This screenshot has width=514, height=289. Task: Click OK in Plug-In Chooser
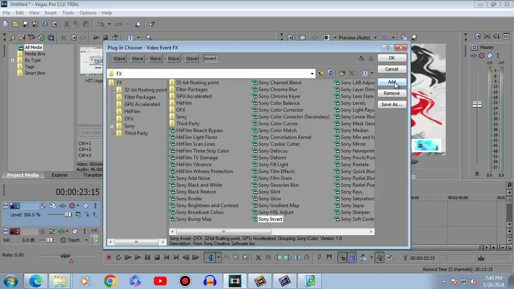(x=392, y=58)
